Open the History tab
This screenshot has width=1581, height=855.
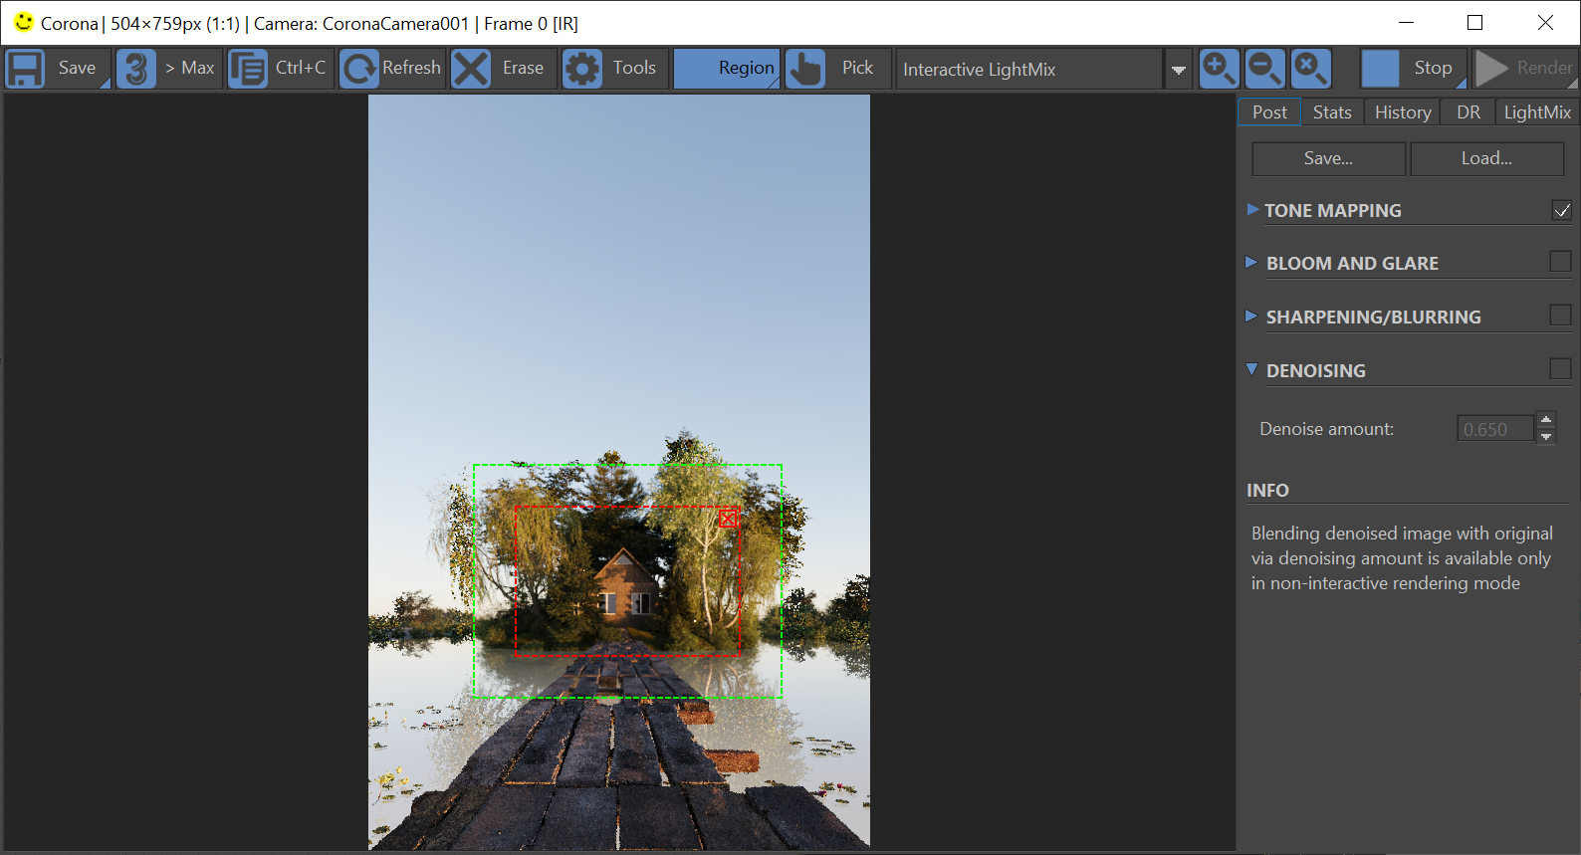pyautogui.click(x=1403, y=112)
